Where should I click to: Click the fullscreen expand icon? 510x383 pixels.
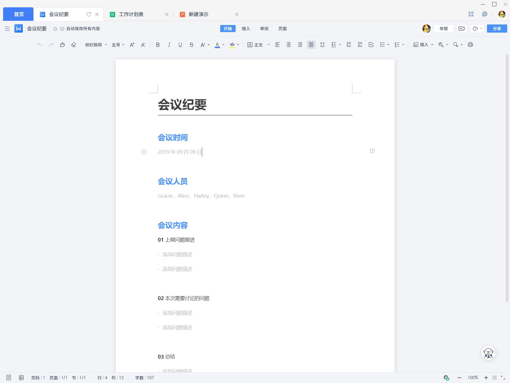pos(503,378)
